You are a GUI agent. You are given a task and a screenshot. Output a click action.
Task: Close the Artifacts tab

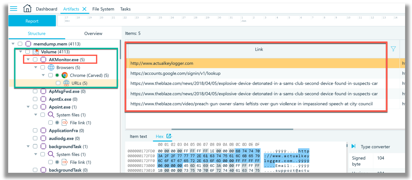84,9
